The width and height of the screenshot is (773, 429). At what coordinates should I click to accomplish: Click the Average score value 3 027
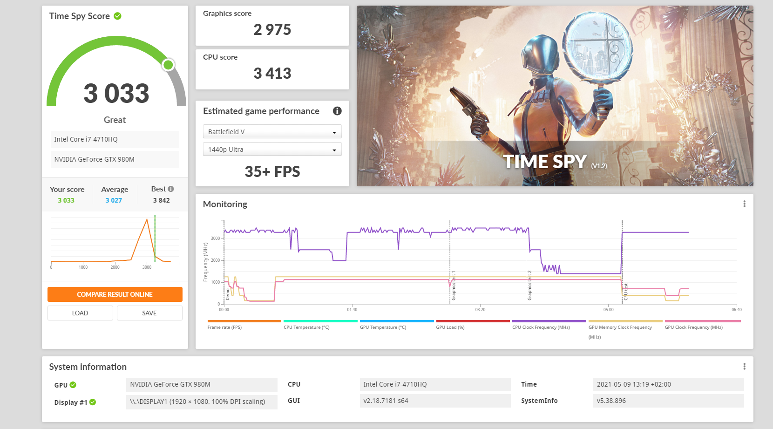(x=114, y=200)
